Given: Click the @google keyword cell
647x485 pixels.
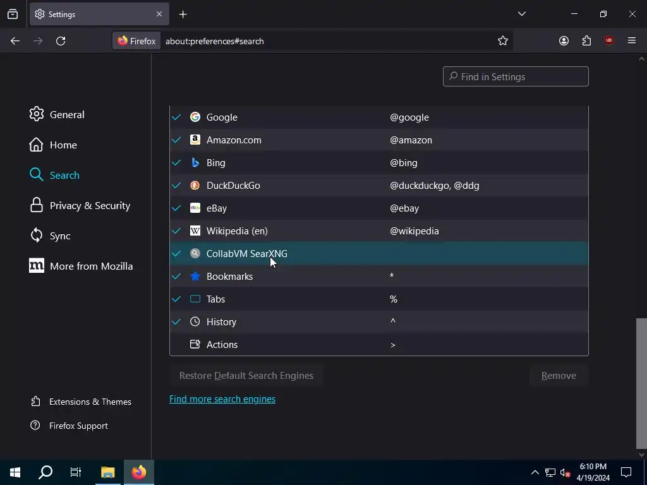Looking at the screenshot, I should click(409, 117).
